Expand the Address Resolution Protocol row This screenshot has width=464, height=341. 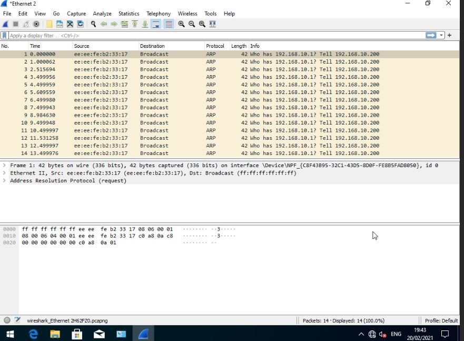pos(4,181)
